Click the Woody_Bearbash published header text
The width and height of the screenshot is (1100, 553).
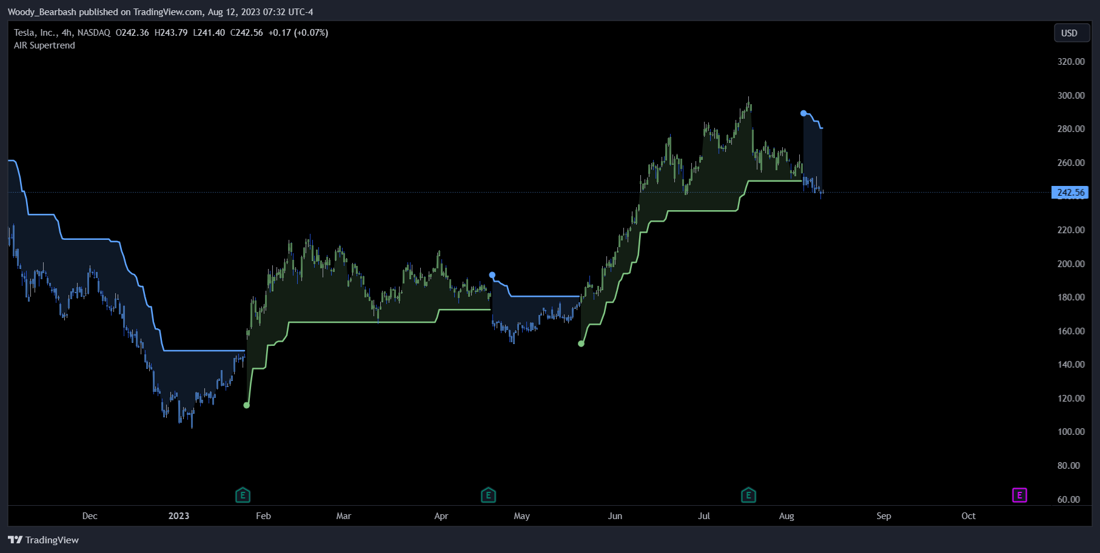coord(160,12)
